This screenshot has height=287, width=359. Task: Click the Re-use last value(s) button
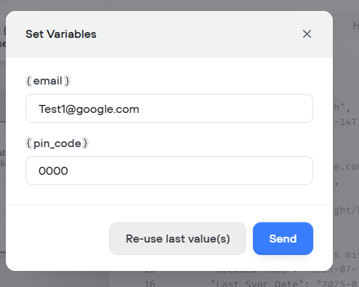[x=177, y=238]
